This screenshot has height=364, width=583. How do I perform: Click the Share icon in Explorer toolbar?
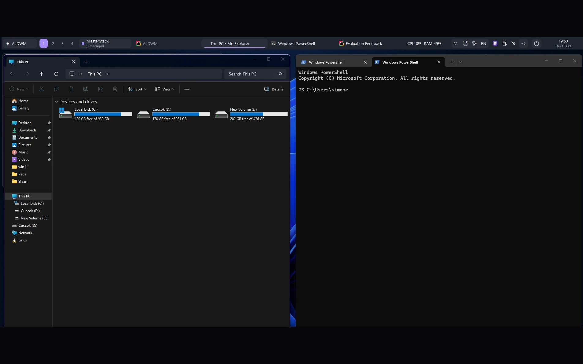click(x=100, y=89)
